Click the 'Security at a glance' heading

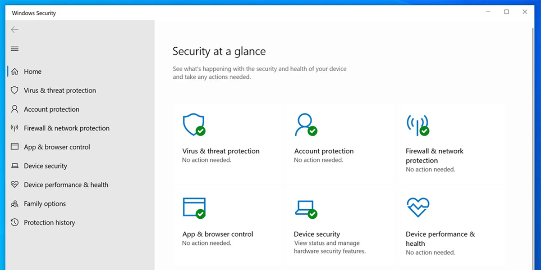click(219, 52)
